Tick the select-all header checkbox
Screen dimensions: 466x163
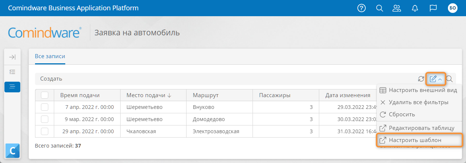pos(45,95)
